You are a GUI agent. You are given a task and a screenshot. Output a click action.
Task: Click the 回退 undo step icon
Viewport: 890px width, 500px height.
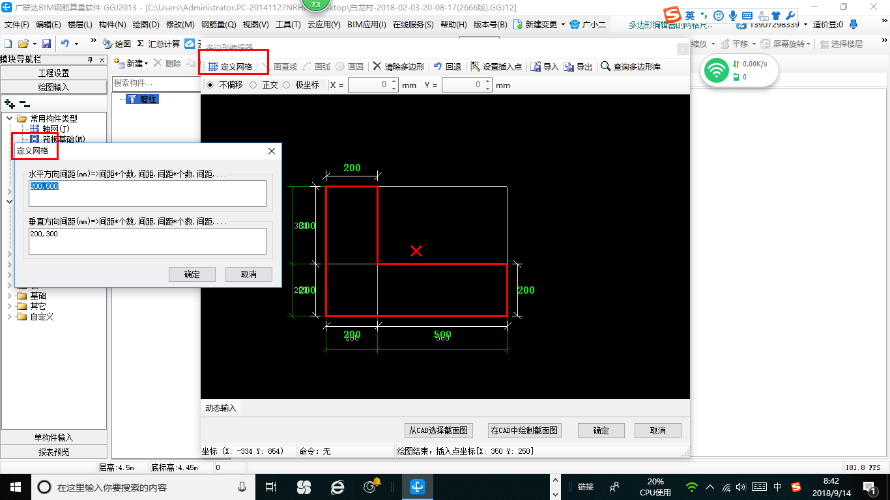click(438, 66)
